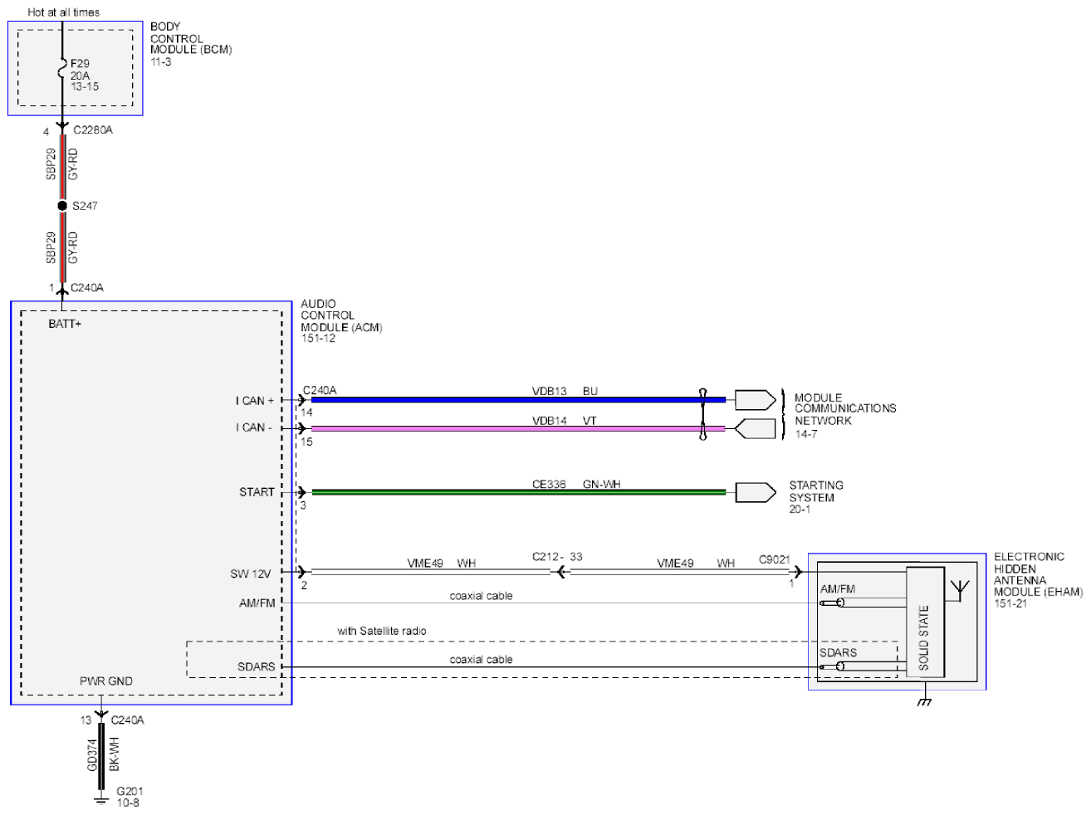Click the 'Hot at all times' text
The image size is (1091, 815).
(63, 12)
